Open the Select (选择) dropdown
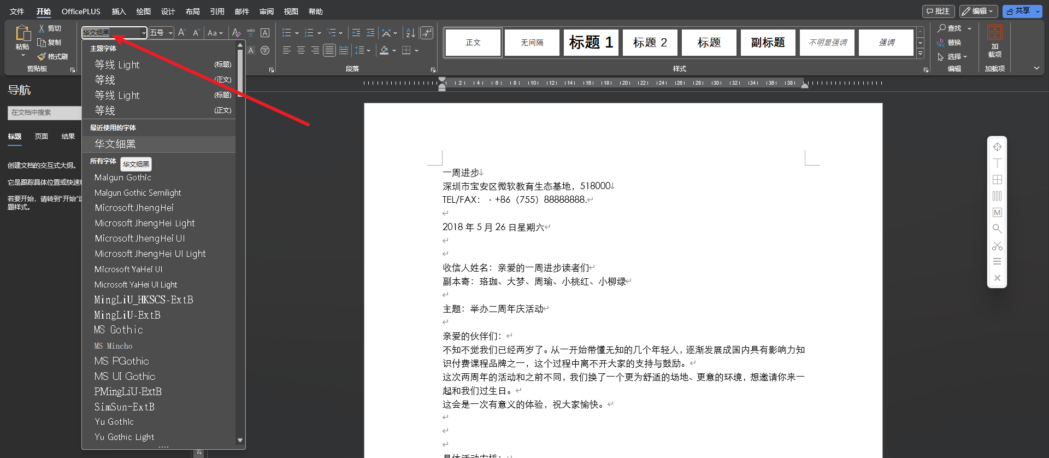Viewport: 1049px width, 458px height. point(952,57)
